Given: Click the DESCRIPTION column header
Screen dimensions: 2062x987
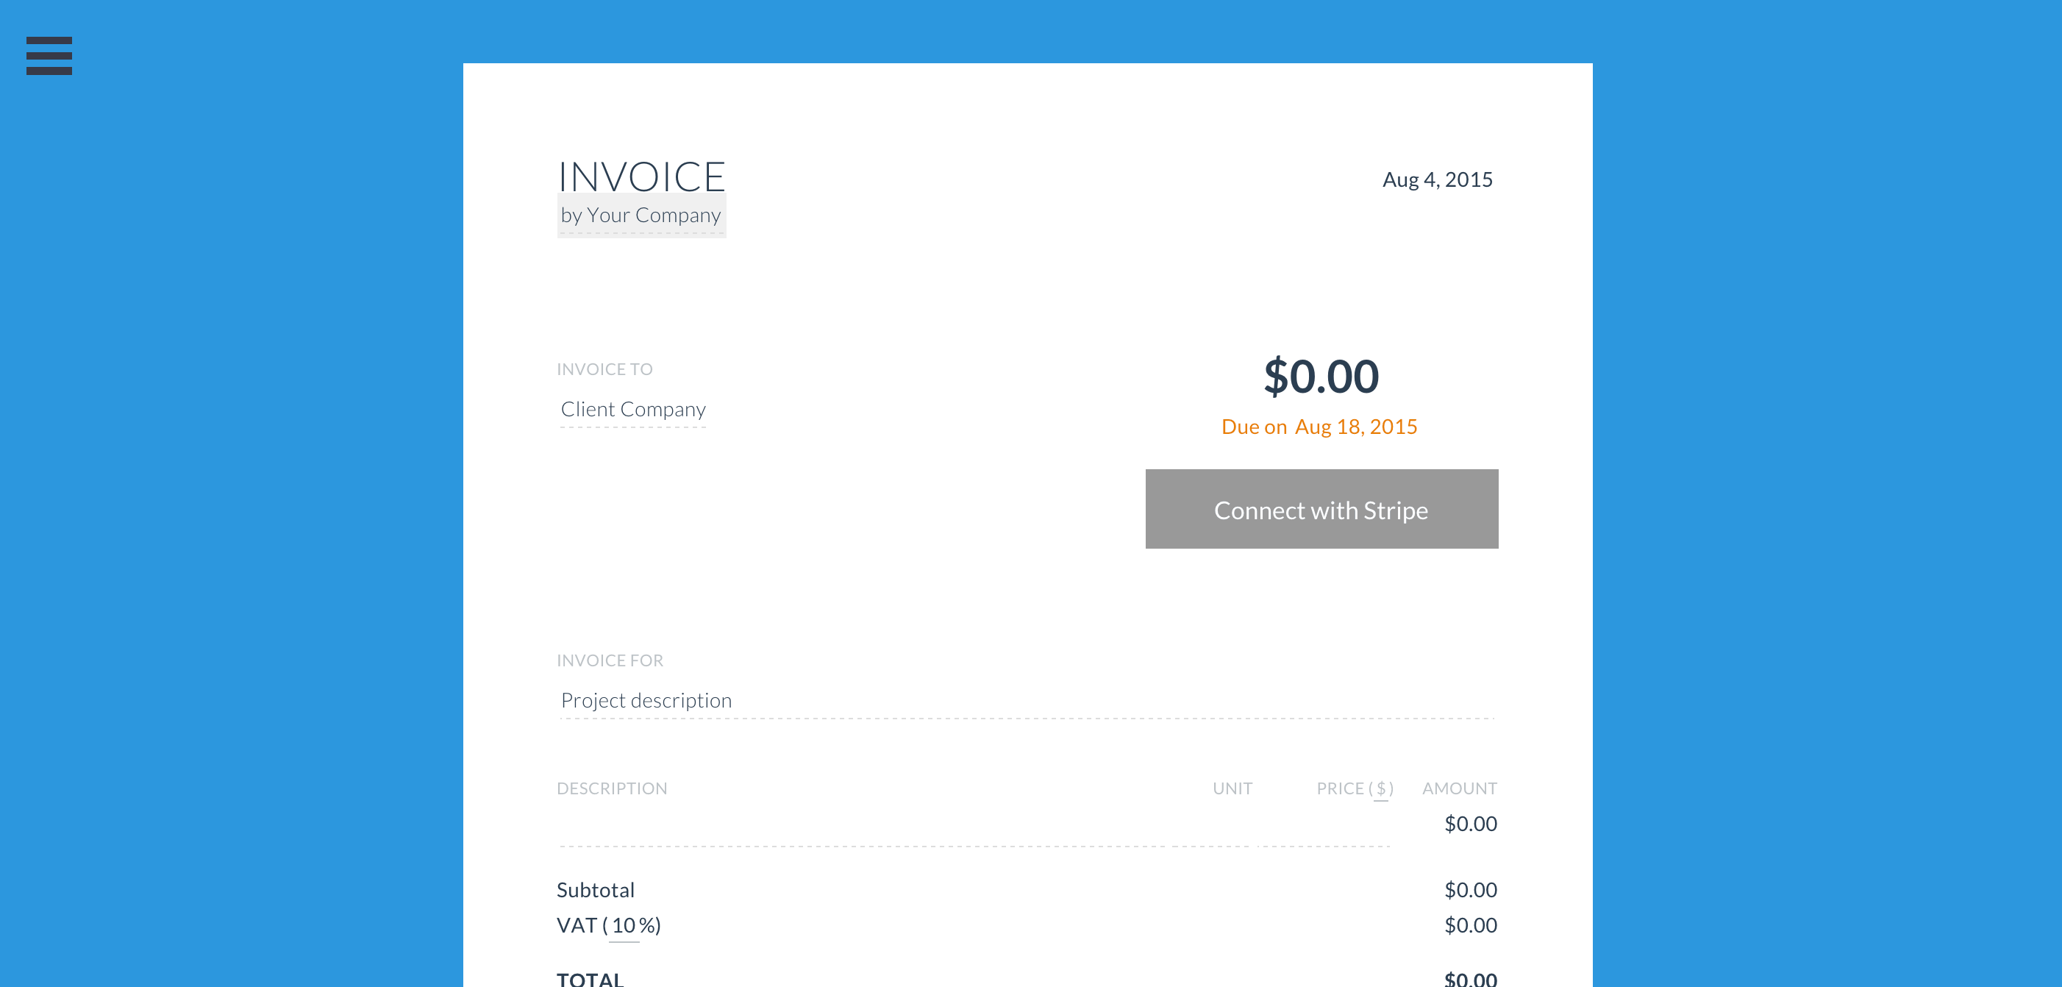Looking at the screenshot, I should click(x=612, y=788).
